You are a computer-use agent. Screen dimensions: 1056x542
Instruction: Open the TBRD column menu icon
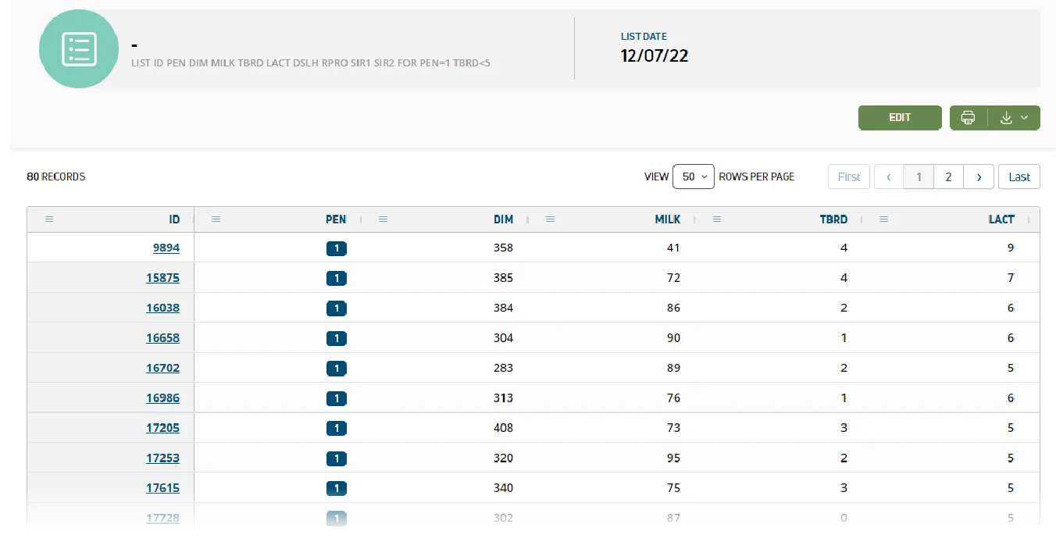pos(717,219)
